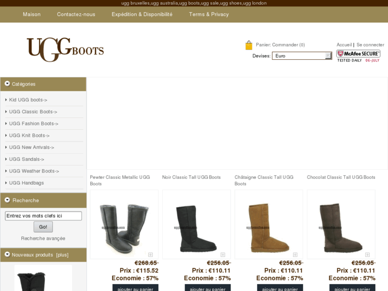Screen dimensions: 388x291
Task: Click Se connecter link
Action: pos(370,45)
